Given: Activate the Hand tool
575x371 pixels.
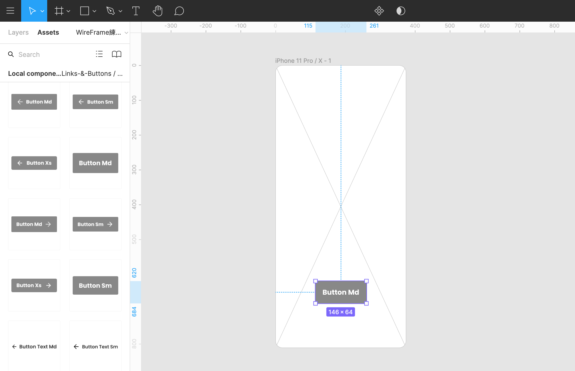Looking at the screenshot, I should pyautogui.click(x=157, y=11).
